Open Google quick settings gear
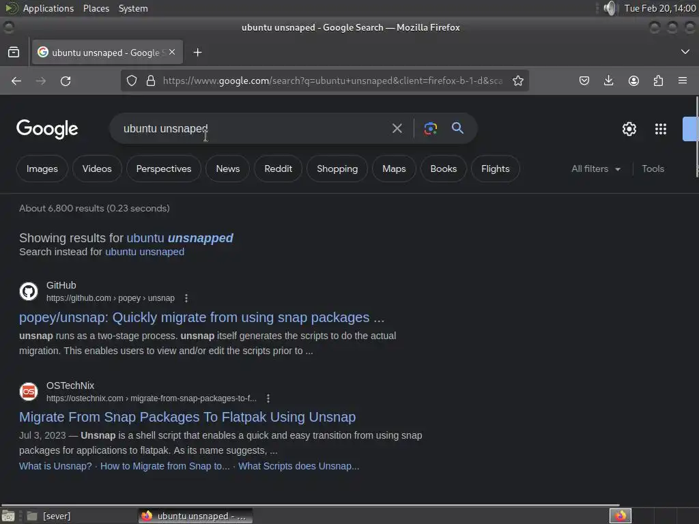 click(x=629, y=129)
